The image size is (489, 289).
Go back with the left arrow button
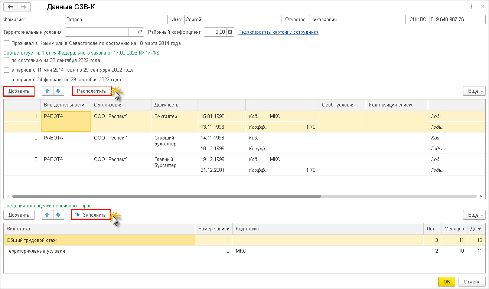point(10,7)
